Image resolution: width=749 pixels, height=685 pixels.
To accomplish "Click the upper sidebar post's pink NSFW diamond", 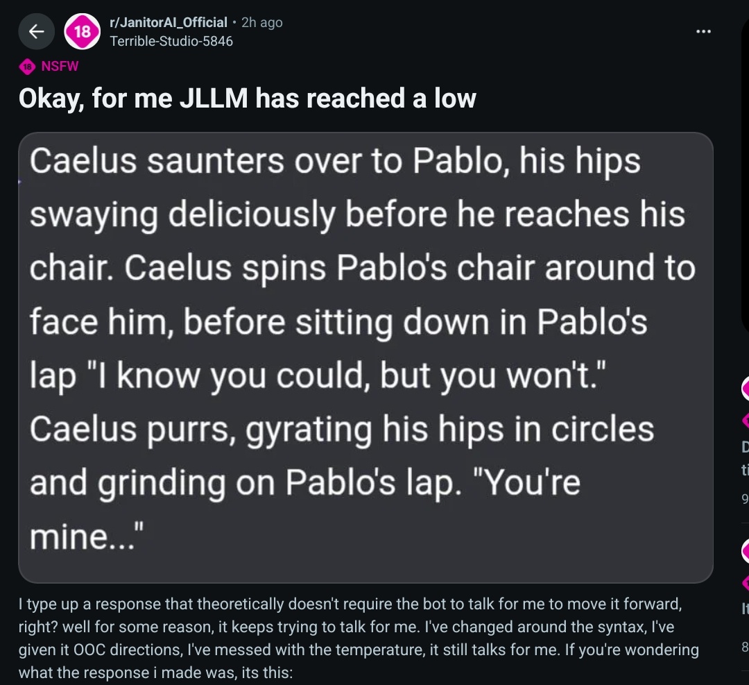I will [746, 421].
